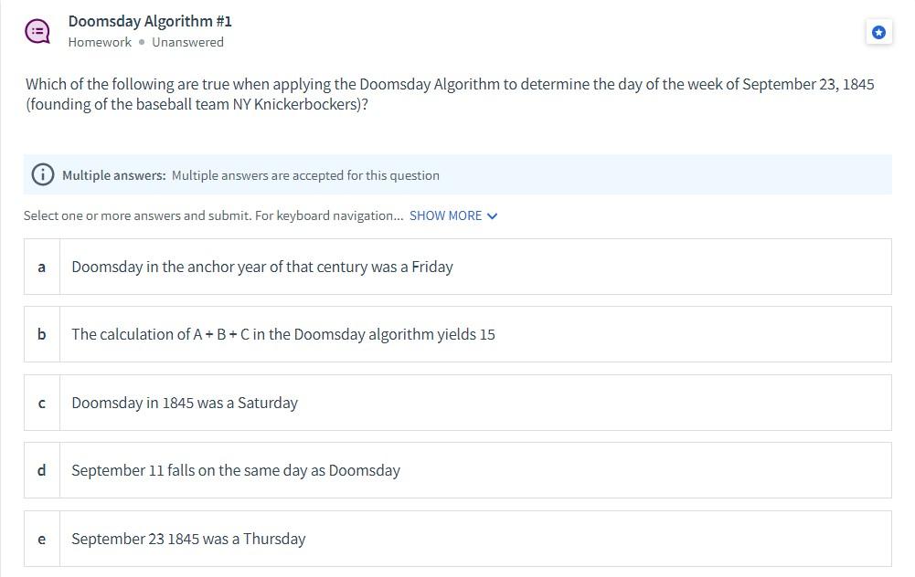Click the Multiple answers info banner
The height and width of the screenshot is (577, 915).
click(x=457, y=175)
